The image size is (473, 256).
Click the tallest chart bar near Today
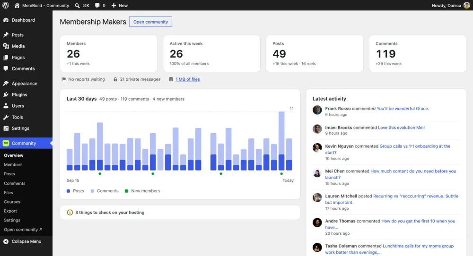click(x=281, y=141)
